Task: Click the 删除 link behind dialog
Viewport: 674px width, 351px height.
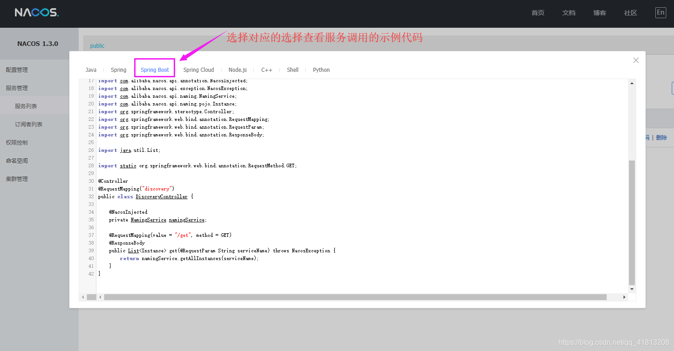Action: [661, 138]
